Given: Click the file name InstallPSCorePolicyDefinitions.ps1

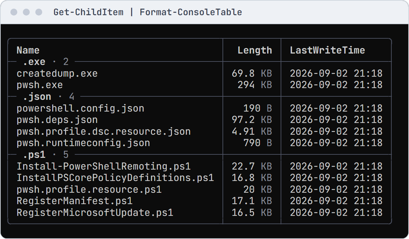Looking at the screenshot, I should (115, 178).
